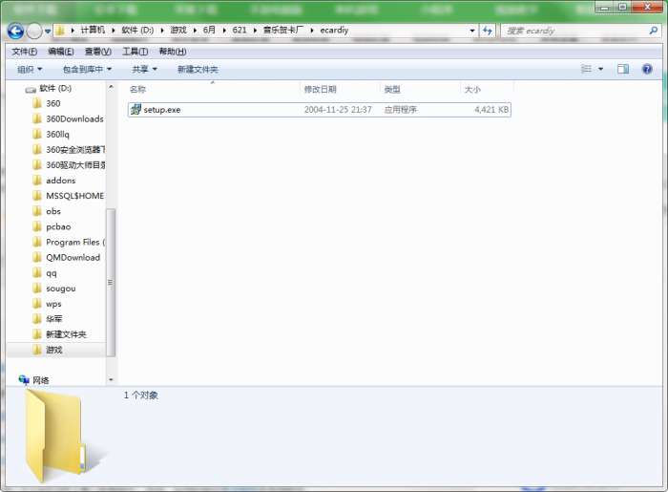Viewport: 668px width, 492px height.
Task: Click the navigation pane scroll up arrow
Action: (111, 87)
